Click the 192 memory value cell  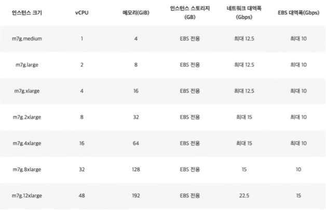(136, 195)
